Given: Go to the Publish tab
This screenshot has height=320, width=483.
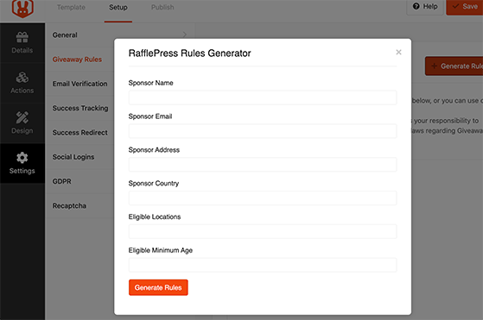Looking at the screenshot, I should pos(162,8).
